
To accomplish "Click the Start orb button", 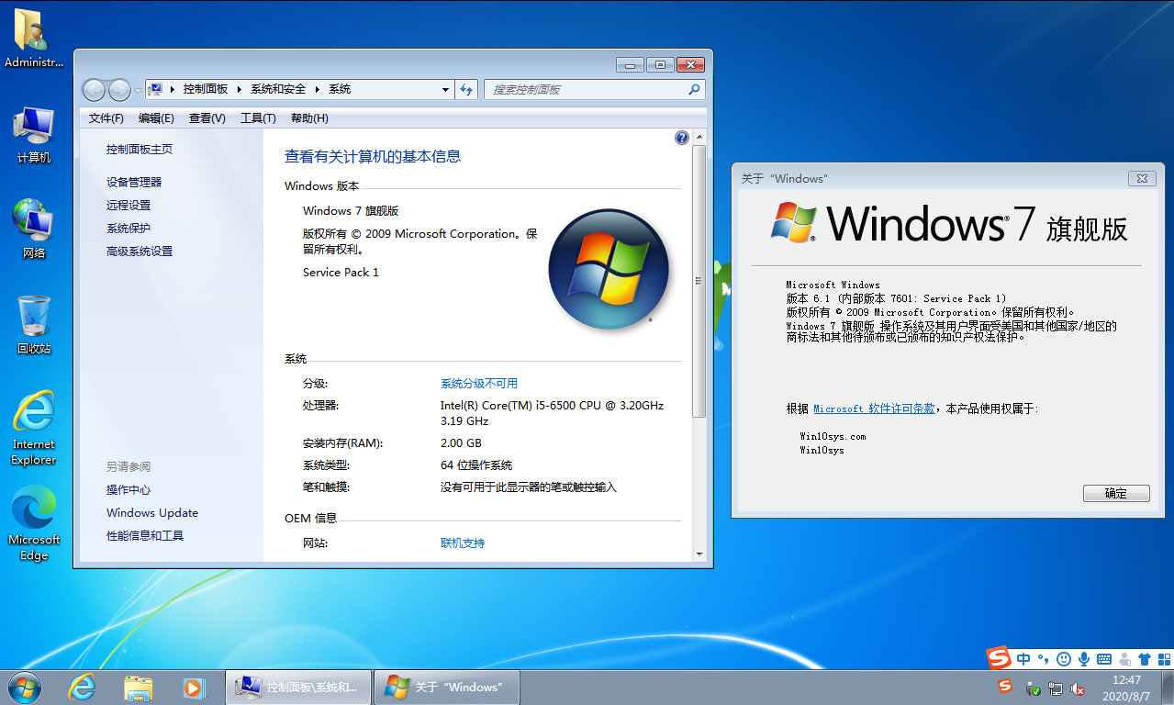I will (x=24, y=687).
